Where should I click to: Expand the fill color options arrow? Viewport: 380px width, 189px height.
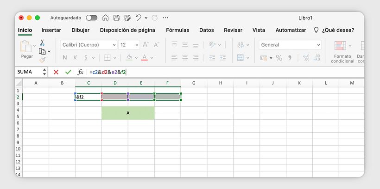(x=136, y=58)
